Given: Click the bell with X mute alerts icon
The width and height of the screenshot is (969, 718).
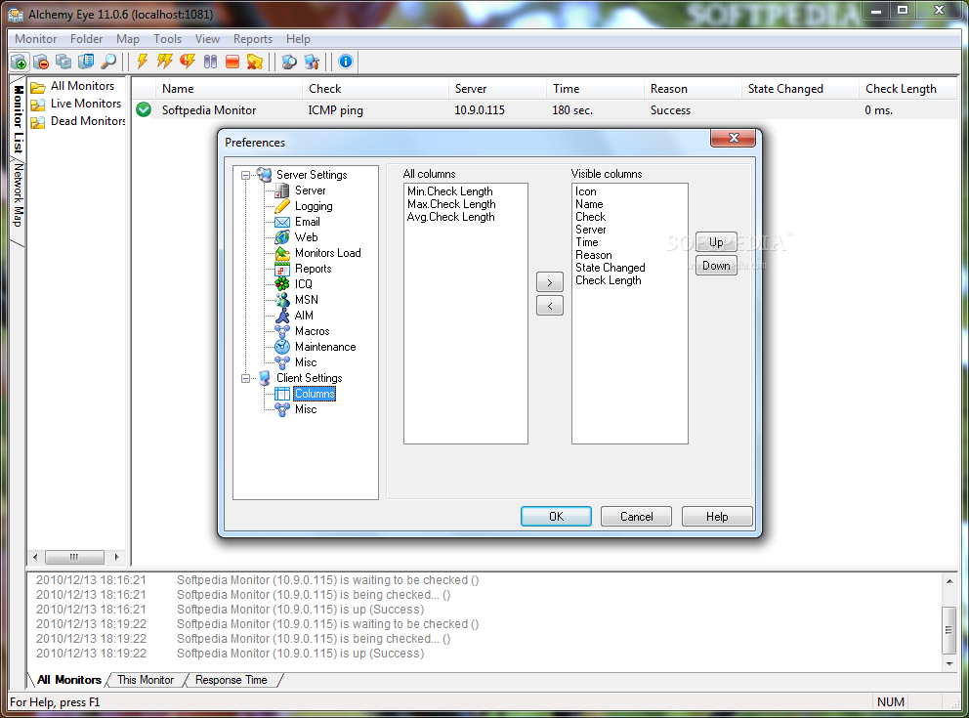Looking at the screenshot, I should (x=255, y=62).
